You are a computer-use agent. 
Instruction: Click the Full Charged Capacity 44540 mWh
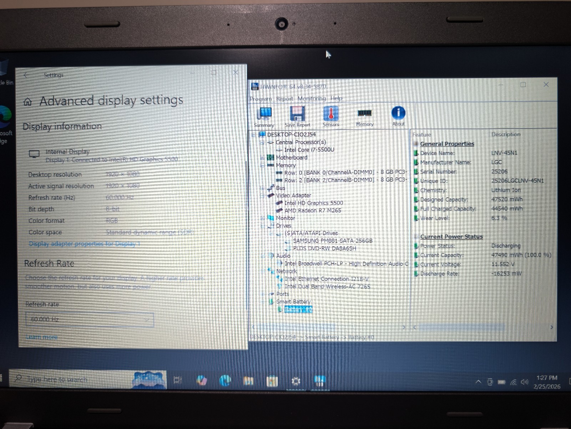pyautogui.click(x=507, y=209)
